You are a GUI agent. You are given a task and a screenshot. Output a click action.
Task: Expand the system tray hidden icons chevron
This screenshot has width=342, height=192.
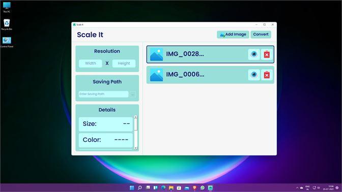[297, 188]
